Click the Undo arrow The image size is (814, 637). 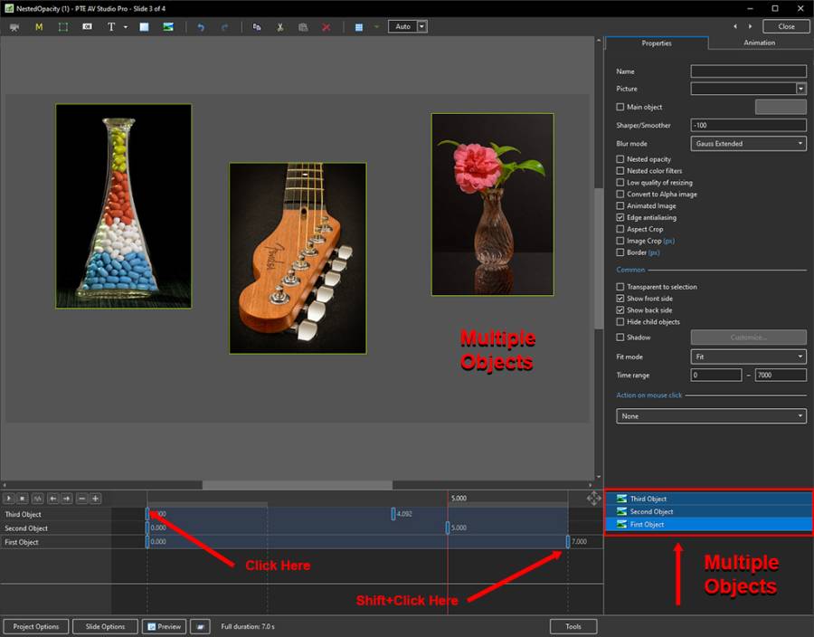(201, 27)
